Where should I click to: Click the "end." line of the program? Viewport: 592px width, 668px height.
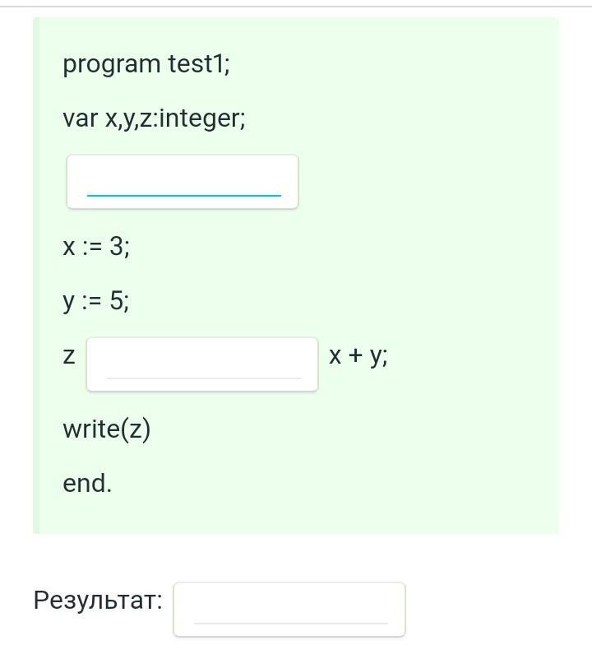click(87, 484)
